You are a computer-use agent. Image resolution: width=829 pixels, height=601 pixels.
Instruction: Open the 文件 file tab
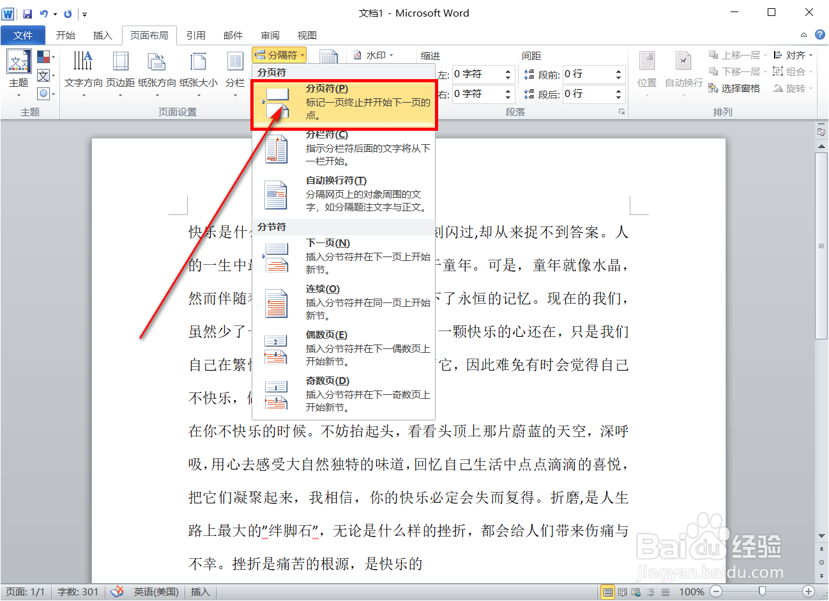(x=23, y=35)
